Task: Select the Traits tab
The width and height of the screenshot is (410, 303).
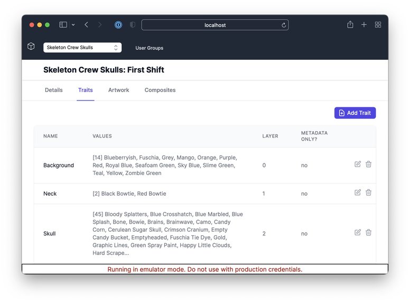Action: point(86,90)
